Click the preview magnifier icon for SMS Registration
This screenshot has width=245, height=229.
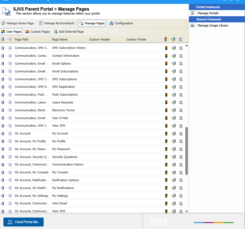click(181, 87)
